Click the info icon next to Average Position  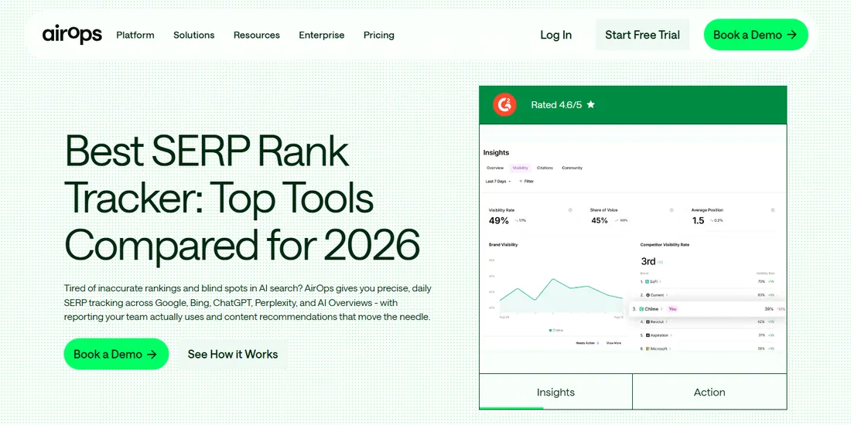coord(773,209)
